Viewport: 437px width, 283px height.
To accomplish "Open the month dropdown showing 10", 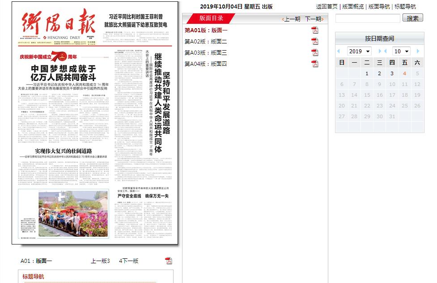I will [401, 51].
